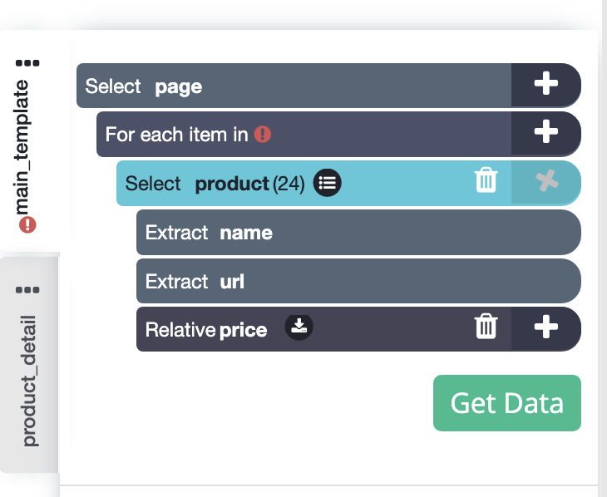Click the plus icon on Select page row
The width and height of the screenshot is (607, 497).
click(545, 85)
